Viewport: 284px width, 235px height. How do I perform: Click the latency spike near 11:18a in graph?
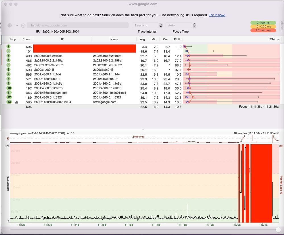pyautogui.click(x=188, y=210)
